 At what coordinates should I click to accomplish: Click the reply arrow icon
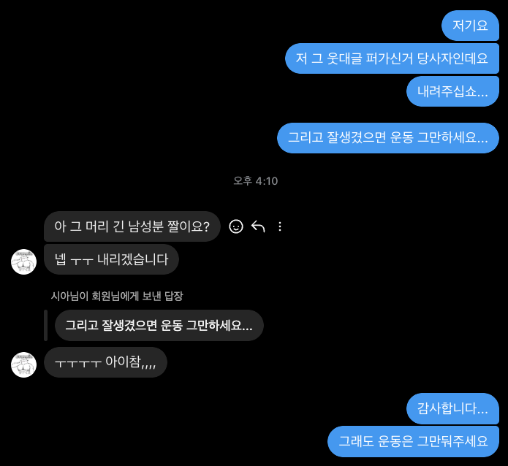[258, 226]
